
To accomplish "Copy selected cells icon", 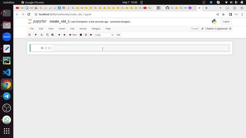I will click(x=47, y=35).
